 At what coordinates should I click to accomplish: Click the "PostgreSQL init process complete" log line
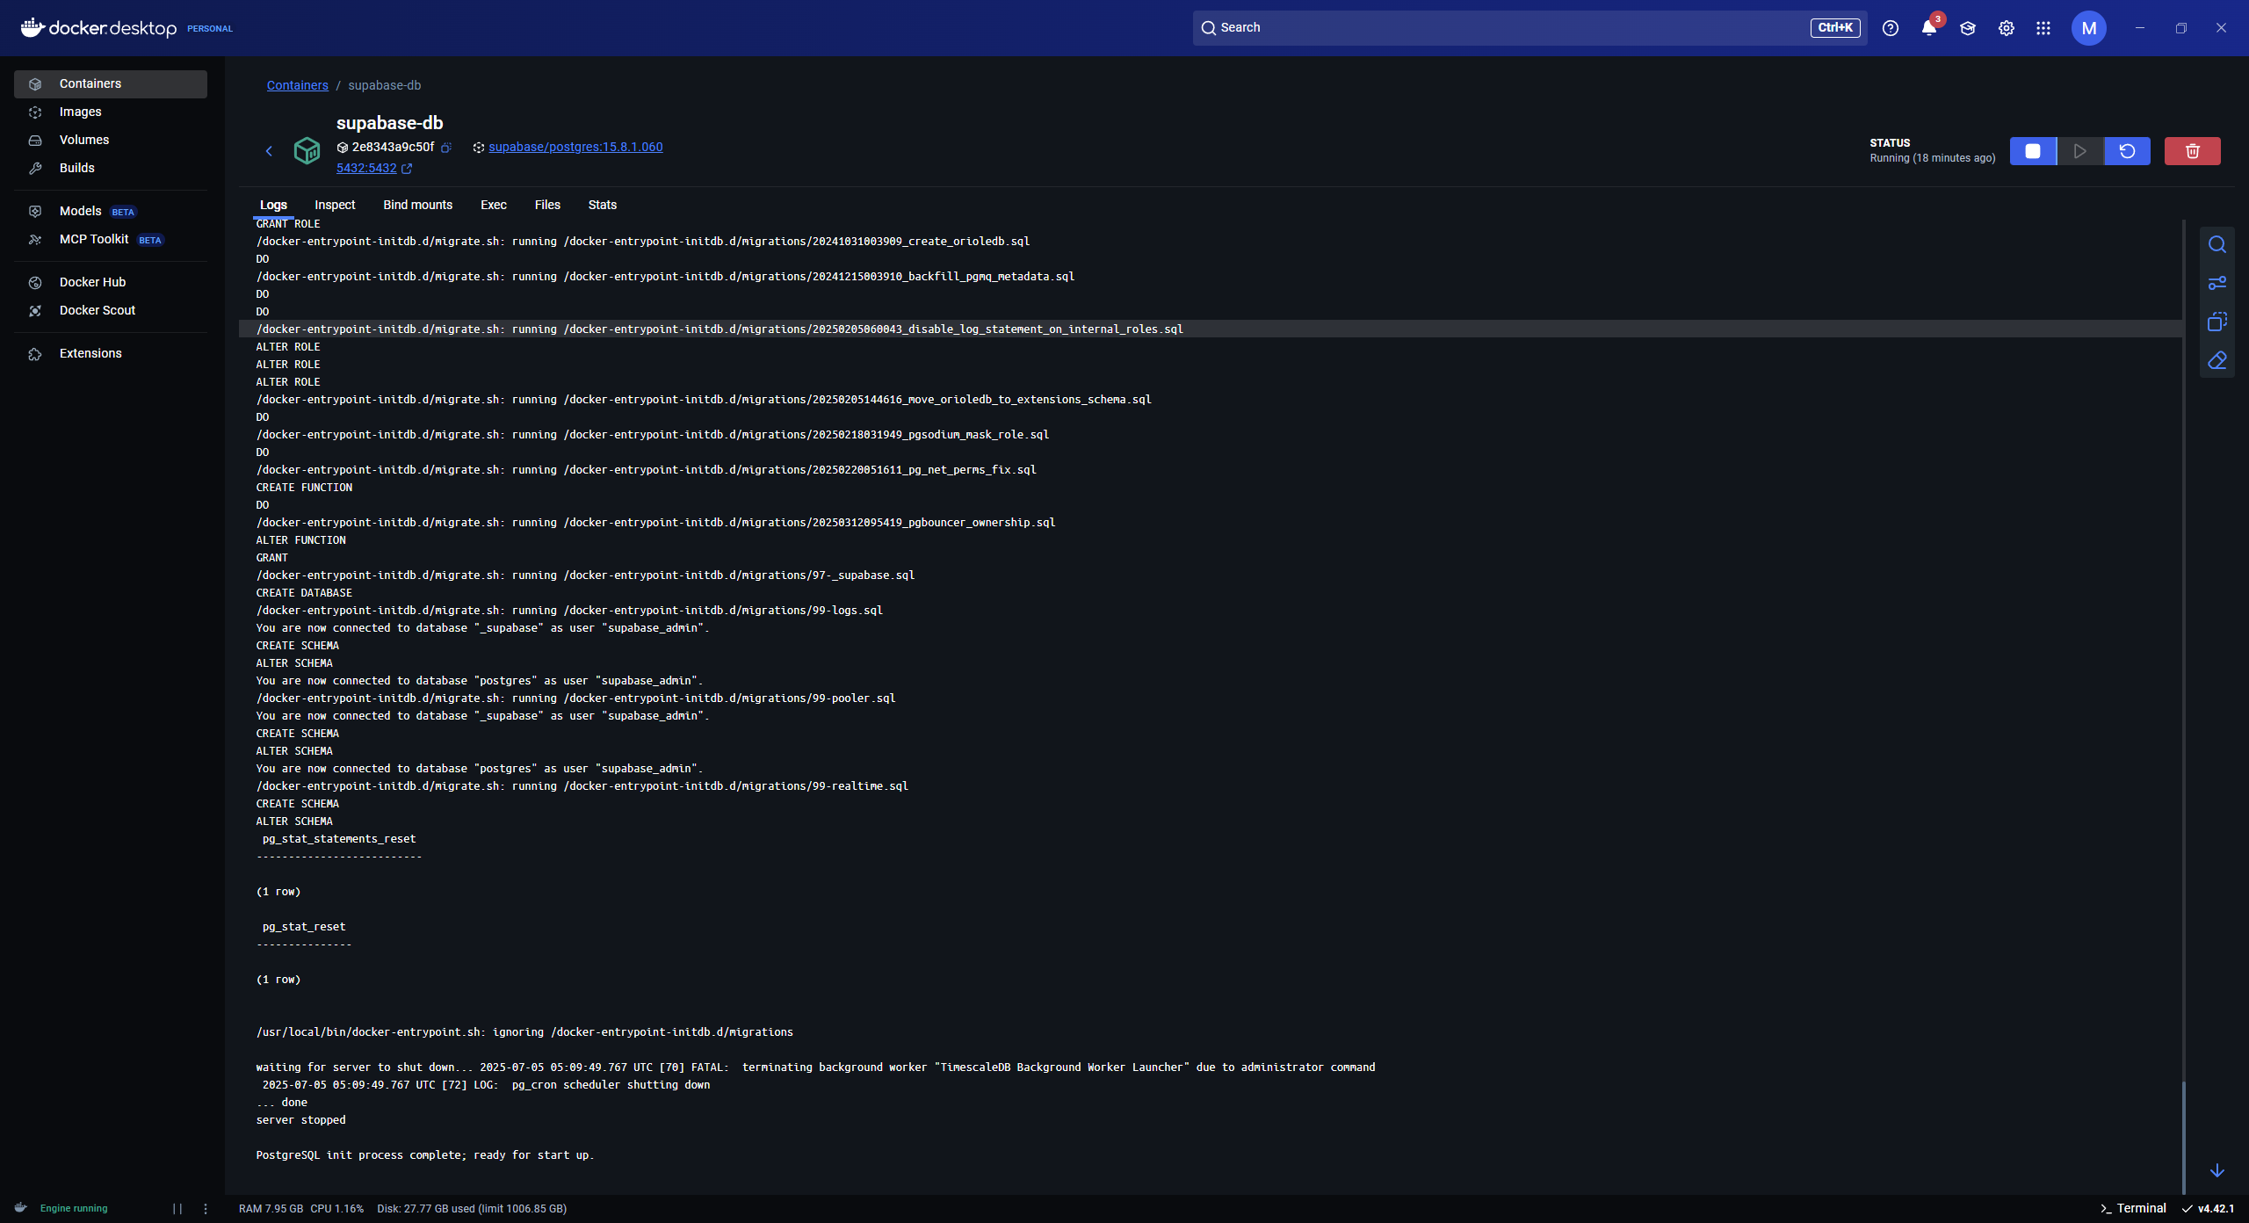(x=425, y=1155)
